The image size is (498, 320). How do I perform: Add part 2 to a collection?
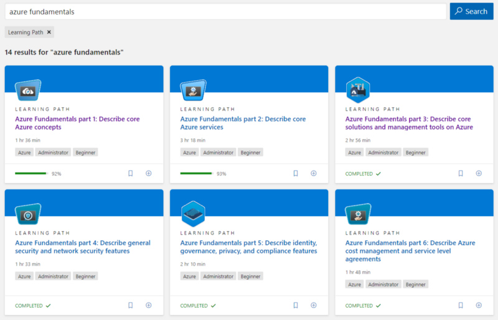(x=314, y=173)
